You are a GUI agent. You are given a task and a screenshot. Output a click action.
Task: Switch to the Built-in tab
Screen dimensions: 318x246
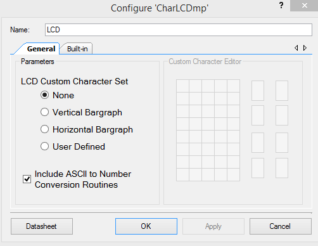pos(77,49)
